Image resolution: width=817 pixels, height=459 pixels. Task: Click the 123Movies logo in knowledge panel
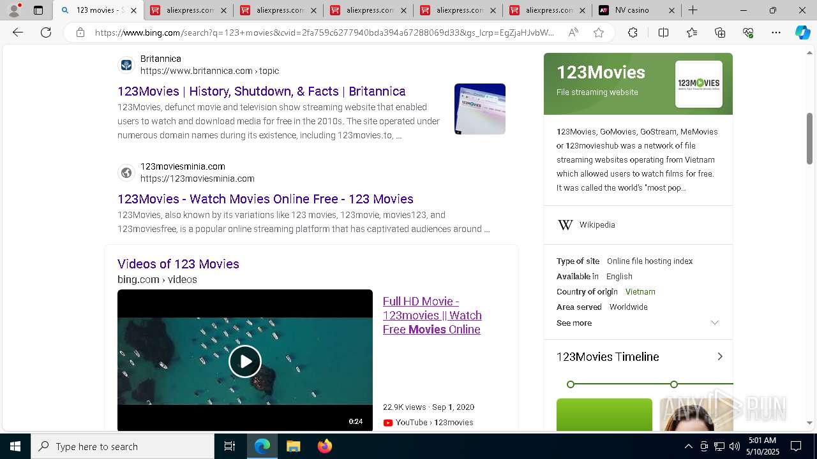(x=699, y=84)
